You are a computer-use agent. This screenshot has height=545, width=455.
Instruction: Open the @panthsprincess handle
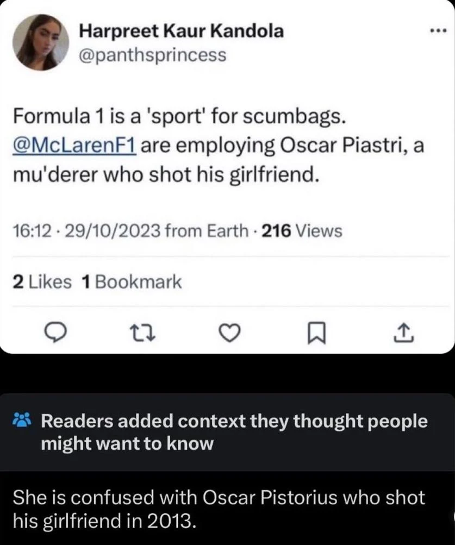click(x=153, y=54)
